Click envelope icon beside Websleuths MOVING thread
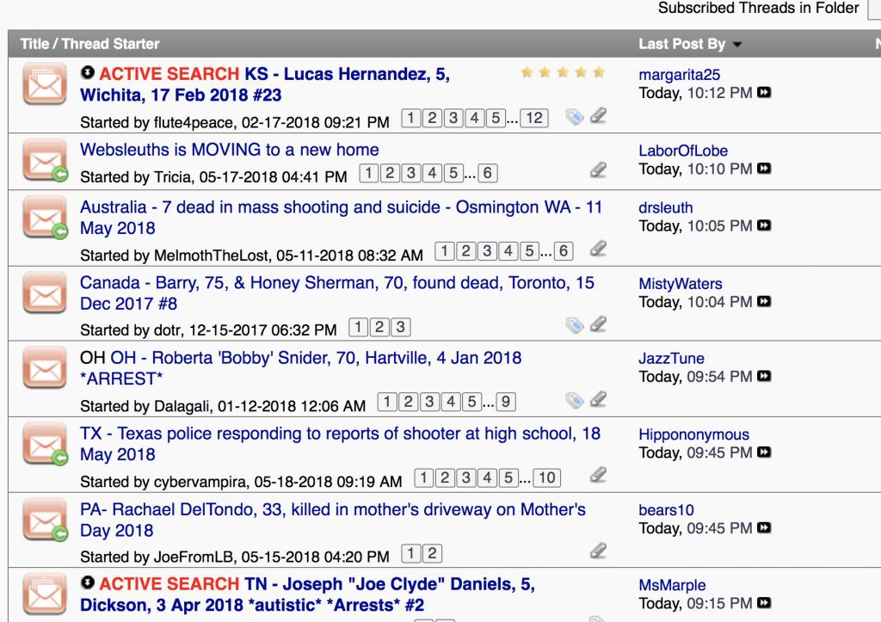This screenshot has height=622, width=881. tap(45, 162)
